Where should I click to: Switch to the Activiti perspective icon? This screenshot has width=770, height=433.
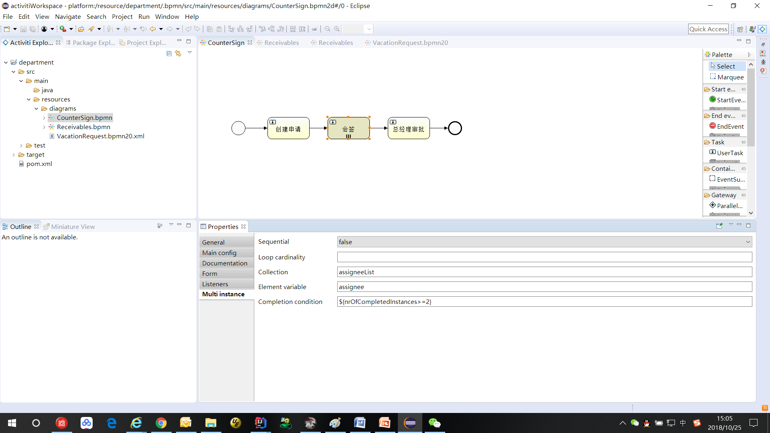762,29
